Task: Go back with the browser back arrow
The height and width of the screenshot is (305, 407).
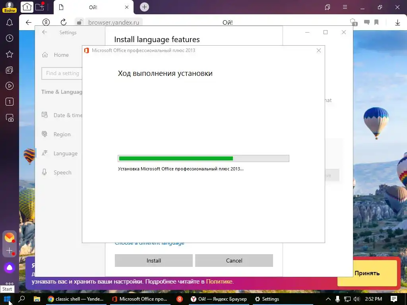Action: click(x=29, y=22)
